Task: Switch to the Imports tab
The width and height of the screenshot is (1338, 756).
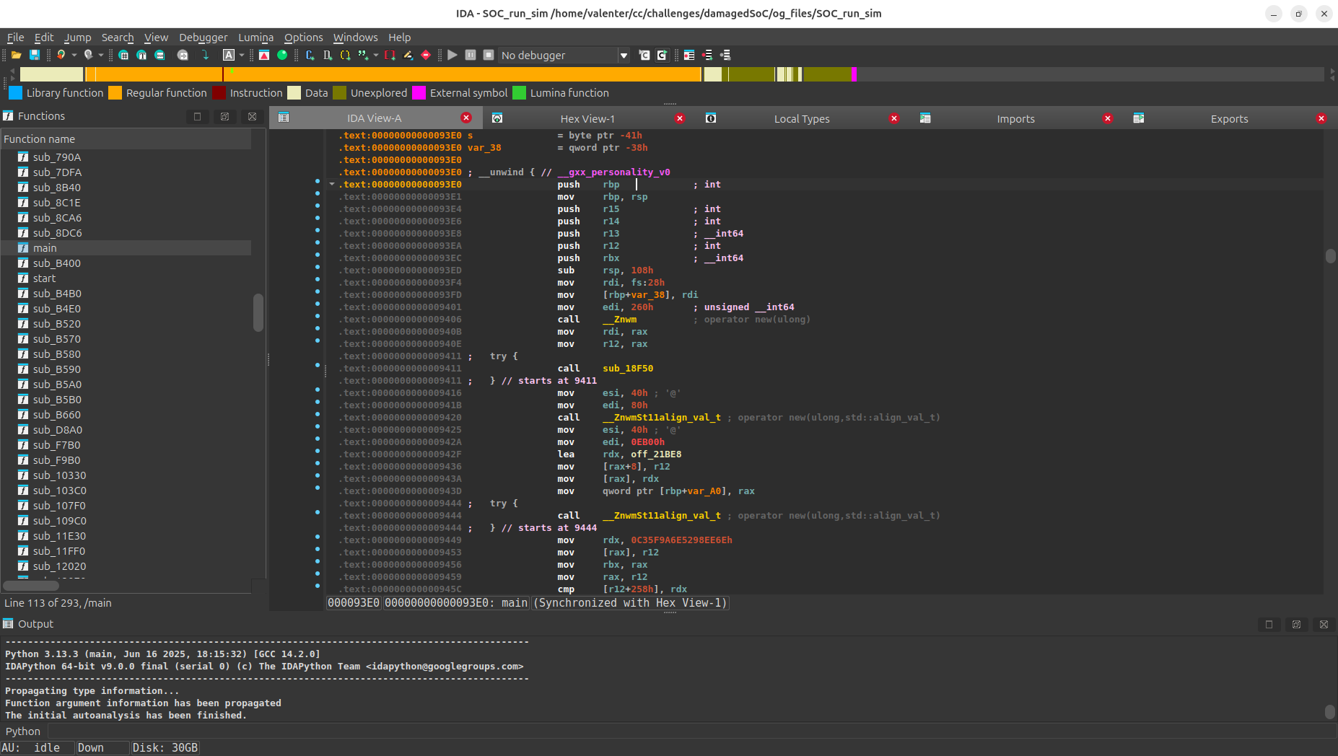Action: [x=1015, y=118]
